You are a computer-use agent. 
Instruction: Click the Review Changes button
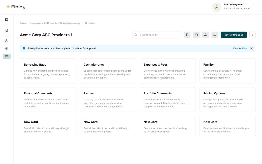coord(234,35)
